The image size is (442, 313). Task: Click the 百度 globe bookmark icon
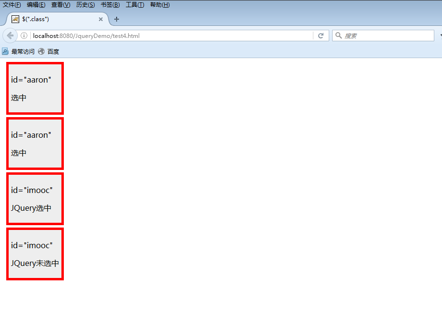[x=41, y=51]
